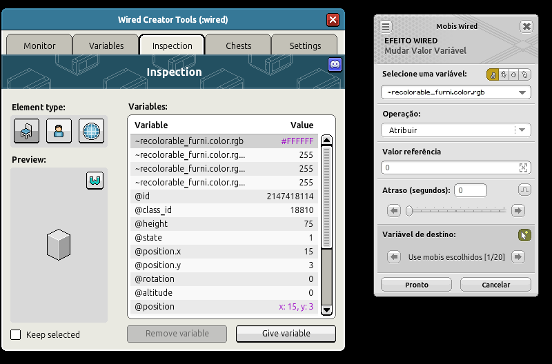
Task: Click the Cancelar button
Action: click(x=495, y=285)
